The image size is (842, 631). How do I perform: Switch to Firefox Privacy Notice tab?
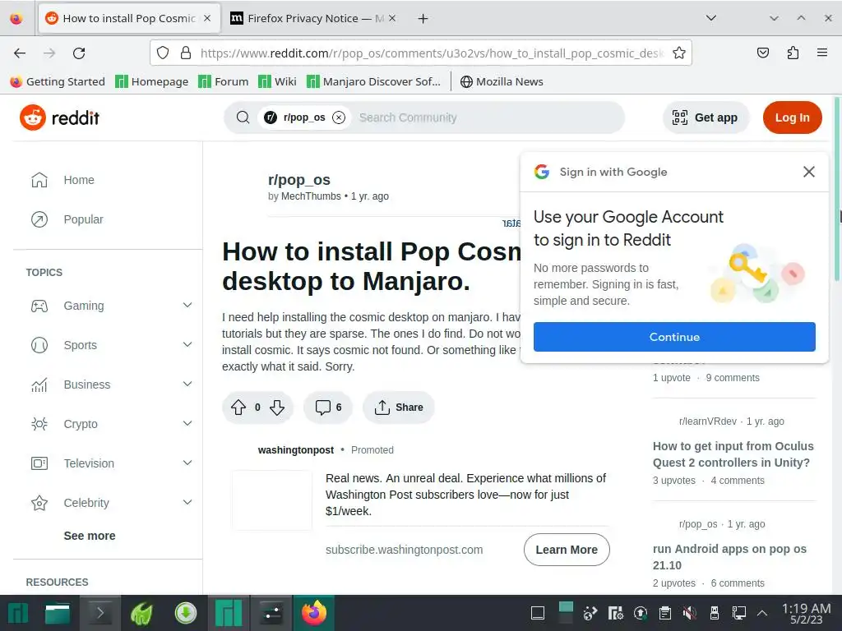tap(313, 18)
